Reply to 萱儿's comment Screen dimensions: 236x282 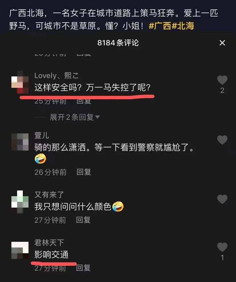[x=84, y=172]
